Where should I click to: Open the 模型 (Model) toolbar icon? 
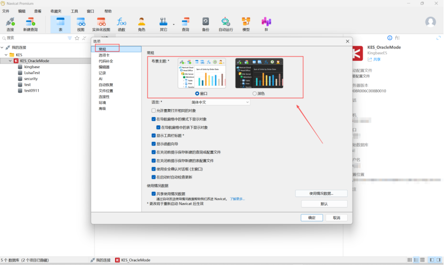246,23
